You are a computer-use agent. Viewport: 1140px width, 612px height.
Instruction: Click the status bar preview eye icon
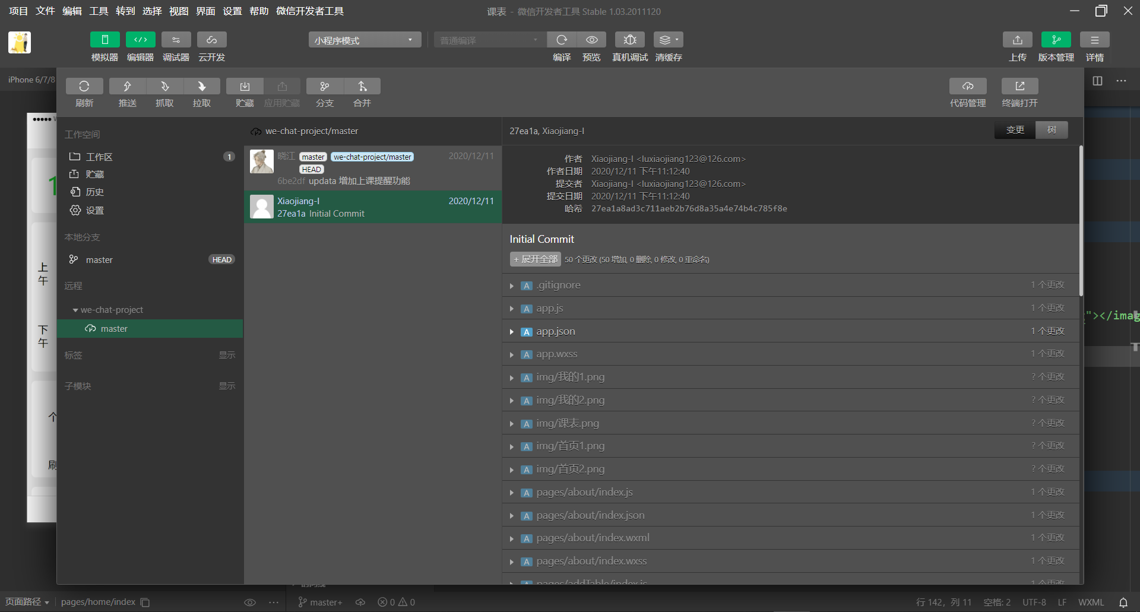pyautogui.click(x=250, y=603)
